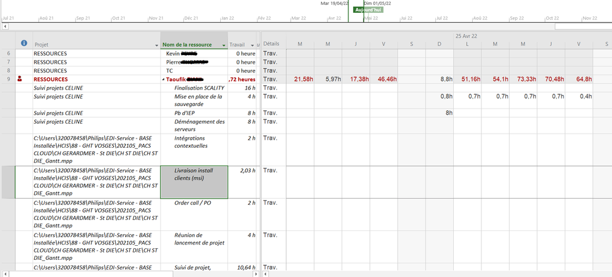Click the Dim 01/05/22 timeline end date
This screenshot has width=612, height=277.
tap(377, 3)
